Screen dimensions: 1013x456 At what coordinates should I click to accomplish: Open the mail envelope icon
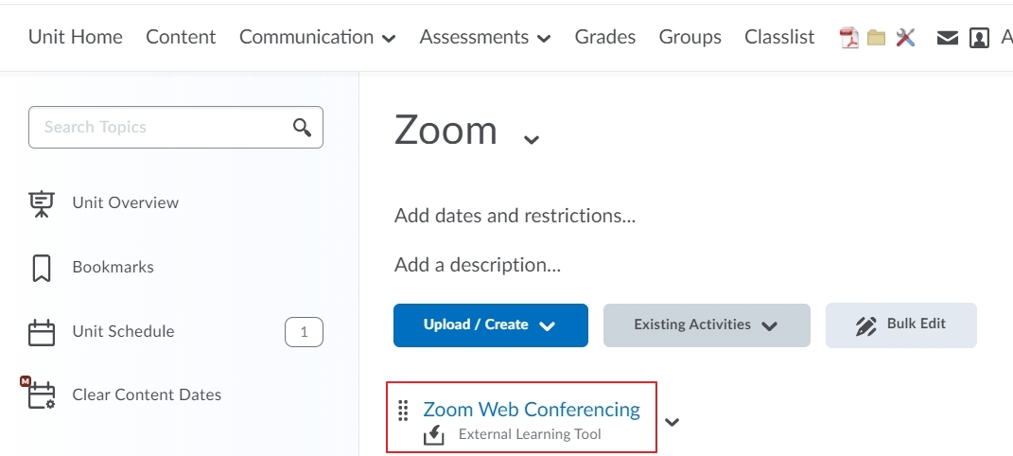point(947,39)
